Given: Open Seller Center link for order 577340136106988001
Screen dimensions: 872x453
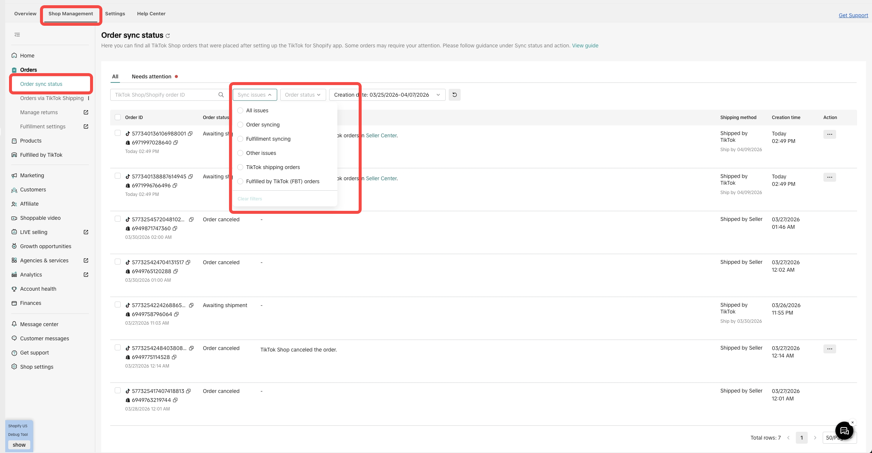Looking at the screenshot, I should coord(381,135).
